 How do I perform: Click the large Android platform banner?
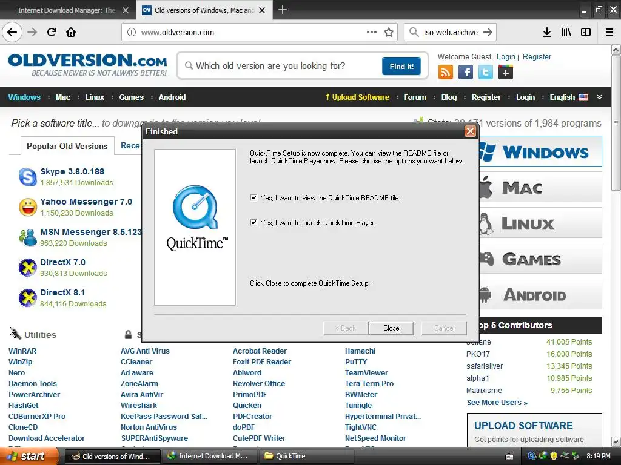tap(540, 295)
